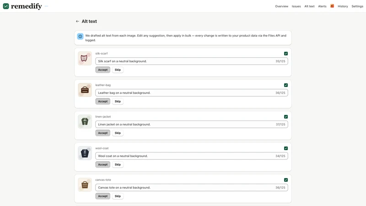Viewport: 366px width, 206px height.
Task: Open the leather-bag product thumbnail
Action: pyautogui.click(x=85, y=90)
